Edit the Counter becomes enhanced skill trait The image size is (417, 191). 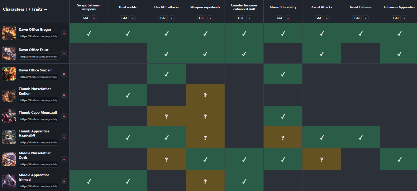(241, 18)
